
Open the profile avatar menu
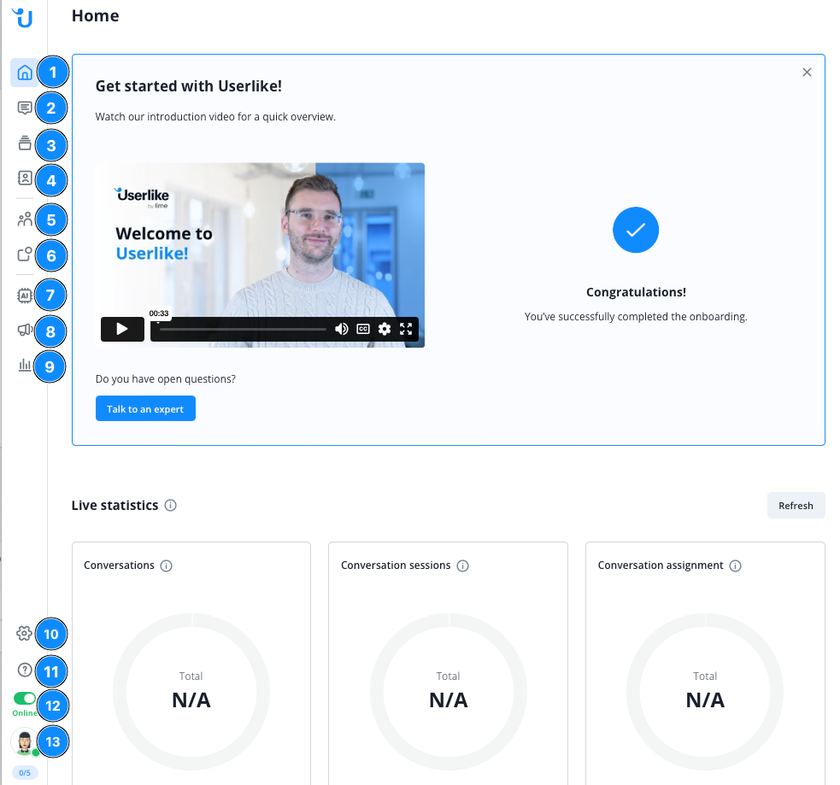coord(25,742)
